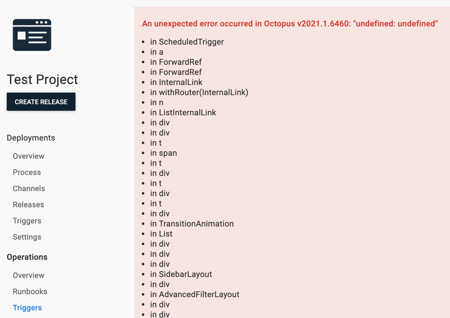Click the Deployments section header
This screenshot has width=450, height=318.
click(x=31, y=138)
